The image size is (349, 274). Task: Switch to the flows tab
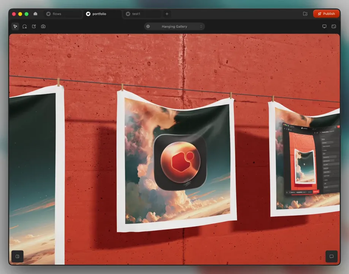(x=63, y=14)
